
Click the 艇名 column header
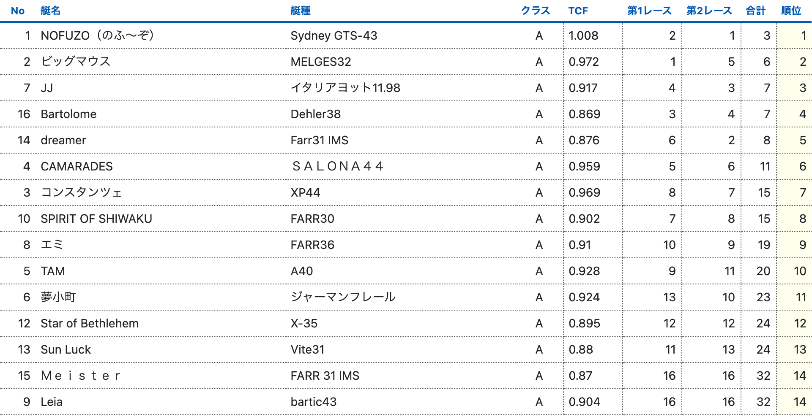click(51, 11)
